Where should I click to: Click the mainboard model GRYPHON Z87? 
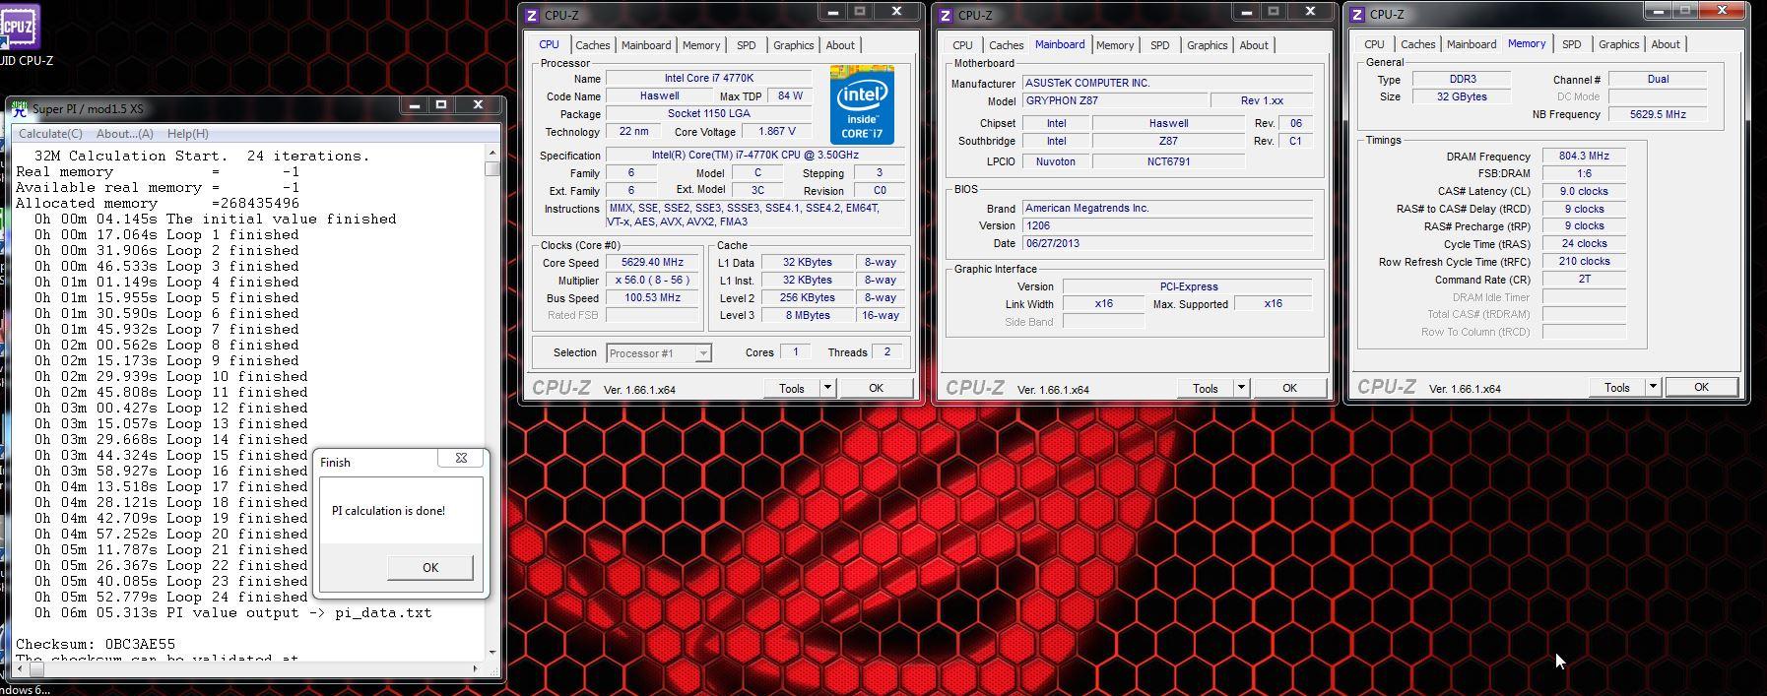coord(1115,100)
